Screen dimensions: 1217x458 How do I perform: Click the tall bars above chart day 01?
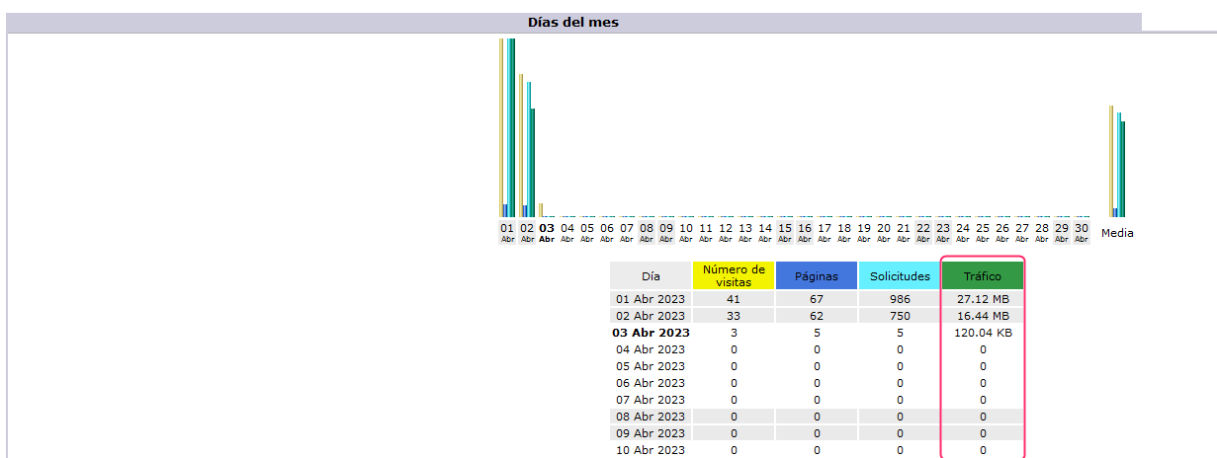(508, 128)
